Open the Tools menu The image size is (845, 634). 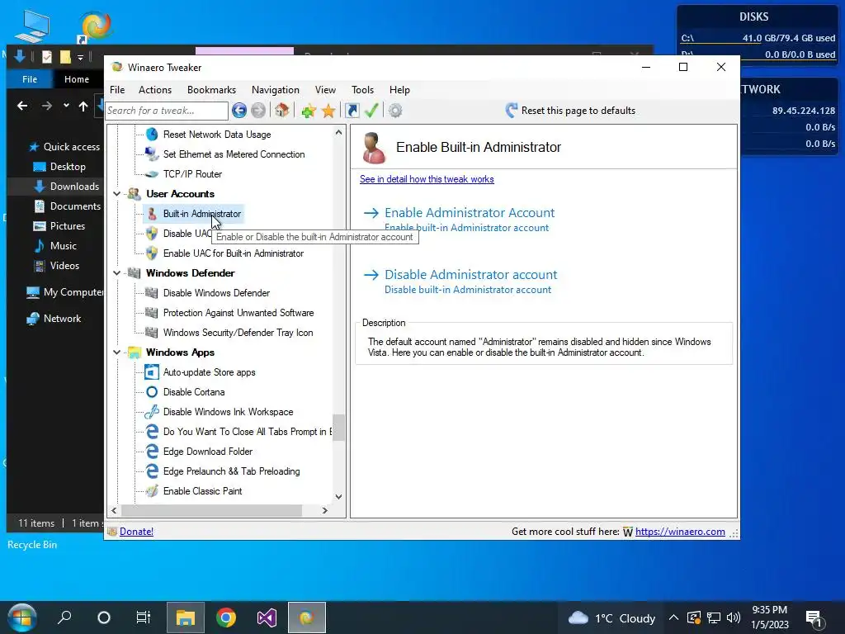pos(363,90)
